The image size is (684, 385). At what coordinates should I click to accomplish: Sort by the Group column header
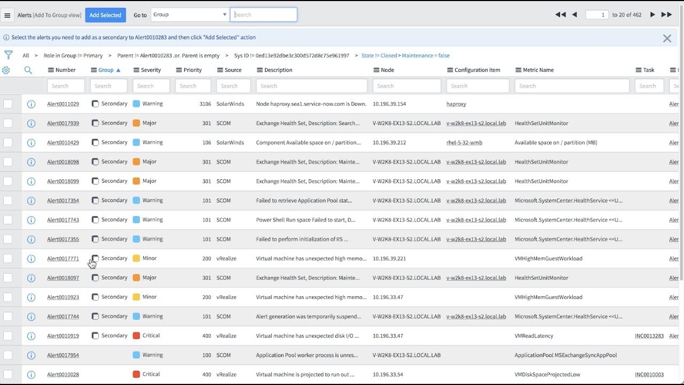106,70
